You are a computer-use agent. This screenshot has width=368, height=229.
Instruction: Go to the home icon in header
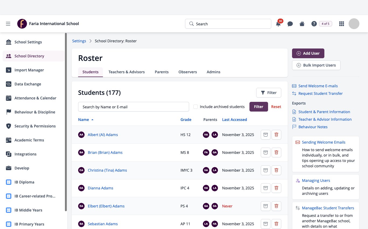coord(302,24)
